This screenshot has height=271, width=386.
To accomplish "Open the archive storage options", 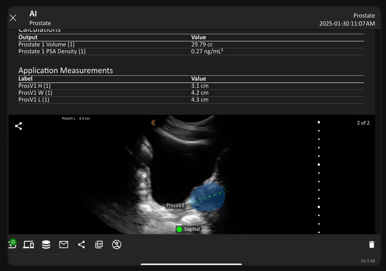I will click(x=46, y=244).
